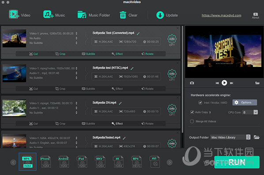The height and width of the screenshot is (175, 264).
Task: Click the RUN button
Action: [237, 162]
